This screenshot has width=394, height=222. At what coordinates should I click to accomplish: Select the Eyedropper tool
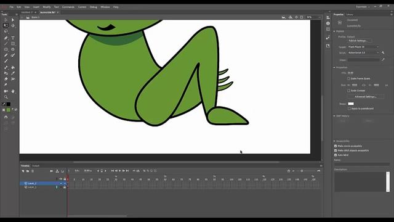pos(13,73)
